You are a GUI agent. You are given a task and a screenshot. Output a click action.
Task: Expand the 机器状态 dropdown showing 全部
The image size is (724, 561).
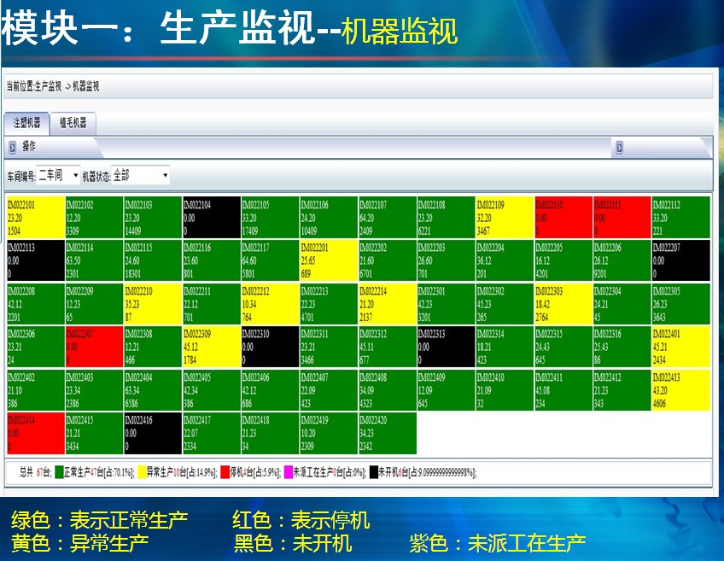coord(141,176)
